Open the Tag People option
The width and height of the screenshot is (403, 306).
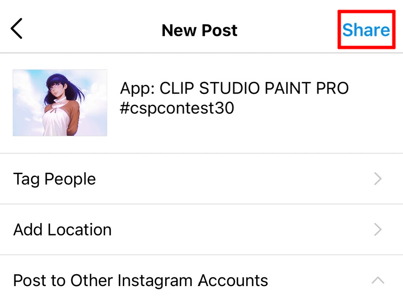55,179
